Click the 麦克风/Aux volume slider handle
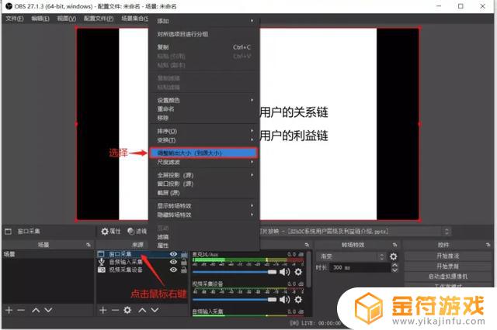Viewport: 497px width, 330px height. [x=272, y=272]
